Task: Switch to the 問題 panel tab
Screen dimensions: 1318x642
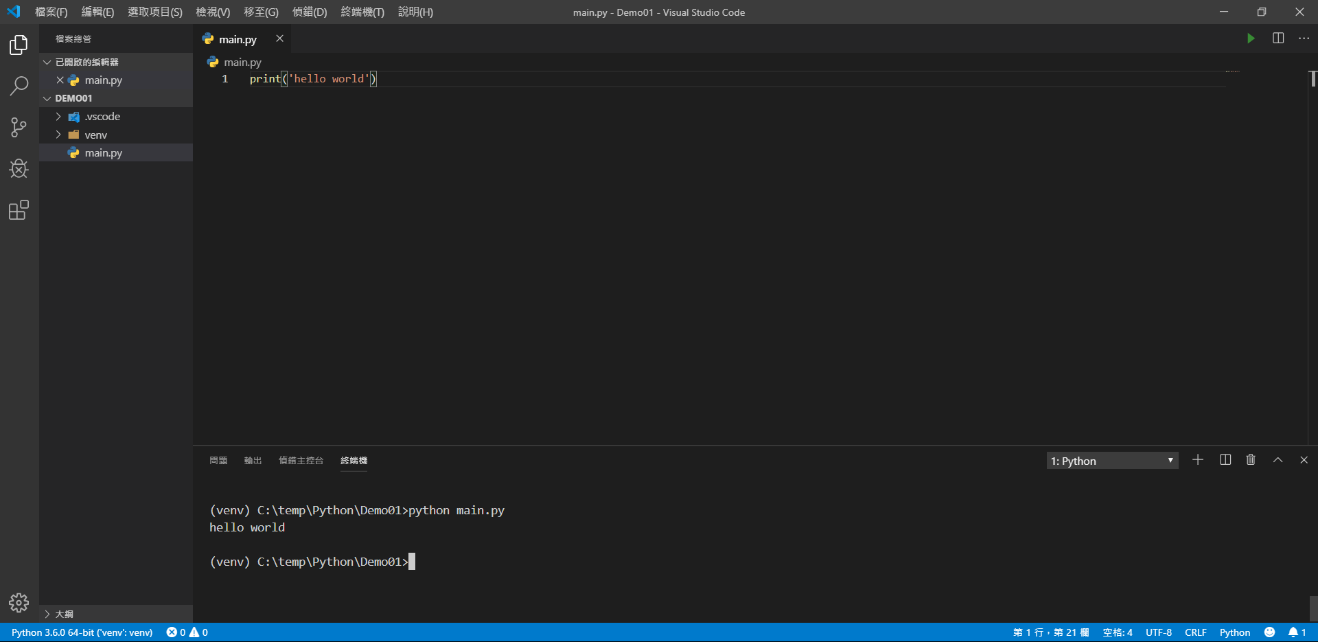Action: point(218,461)
